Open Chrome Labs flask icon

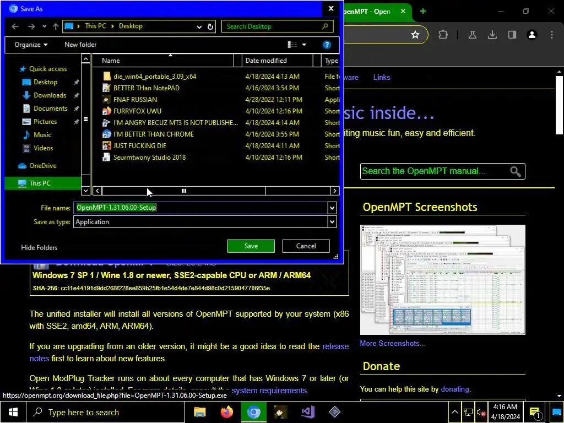coord(472,35)
